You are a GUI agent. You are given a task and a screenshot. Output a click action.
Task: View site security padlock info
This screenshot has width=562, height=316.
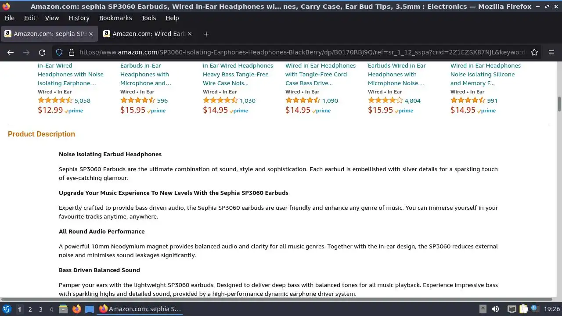(x=72, y=52)
